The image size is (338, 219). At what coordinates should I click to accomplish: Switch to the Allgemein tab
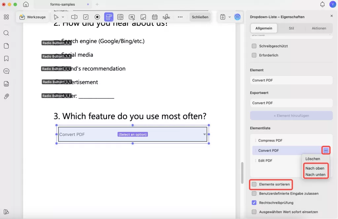264,28
